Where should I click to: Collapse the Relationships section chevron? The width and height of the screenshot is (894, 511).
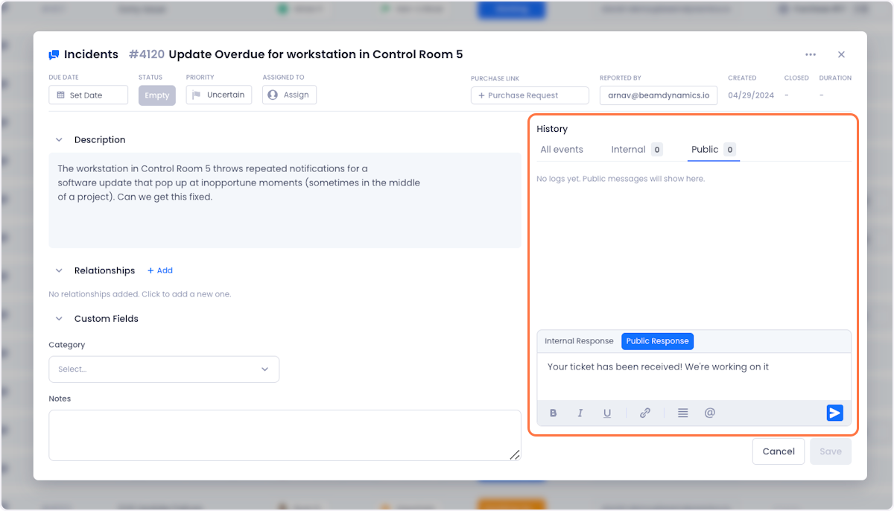[x=59, y=270]
